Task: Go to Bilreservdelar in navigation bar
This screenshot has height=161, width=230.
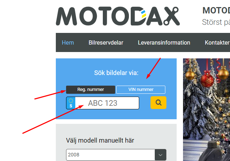Action: (x=106, y=42)
